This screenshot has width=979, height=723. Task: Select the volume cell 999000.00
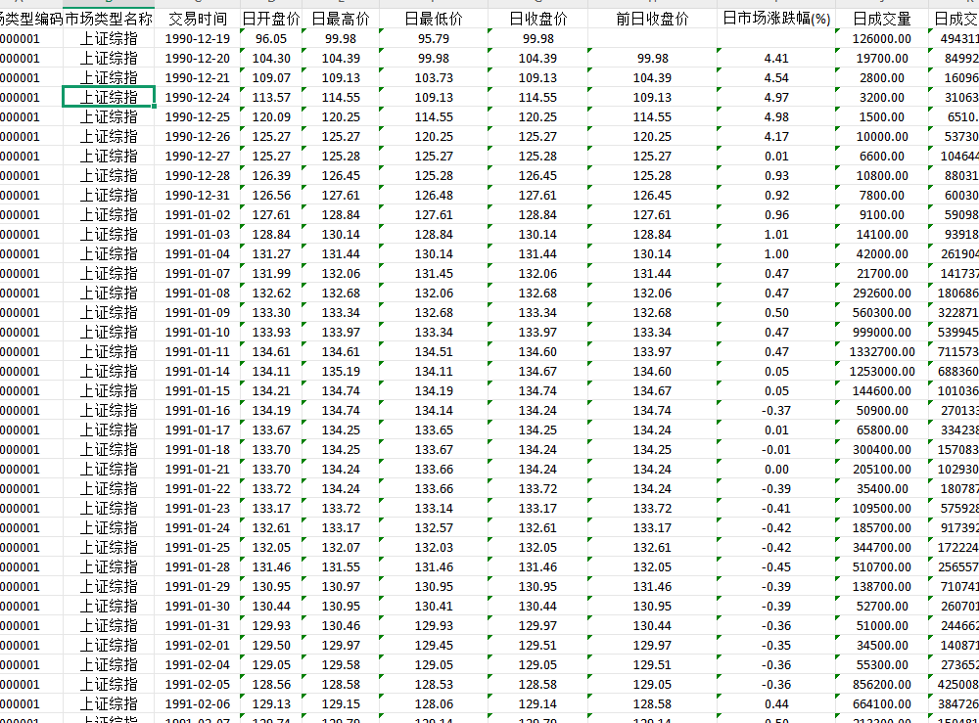click(x=881, y=332)
